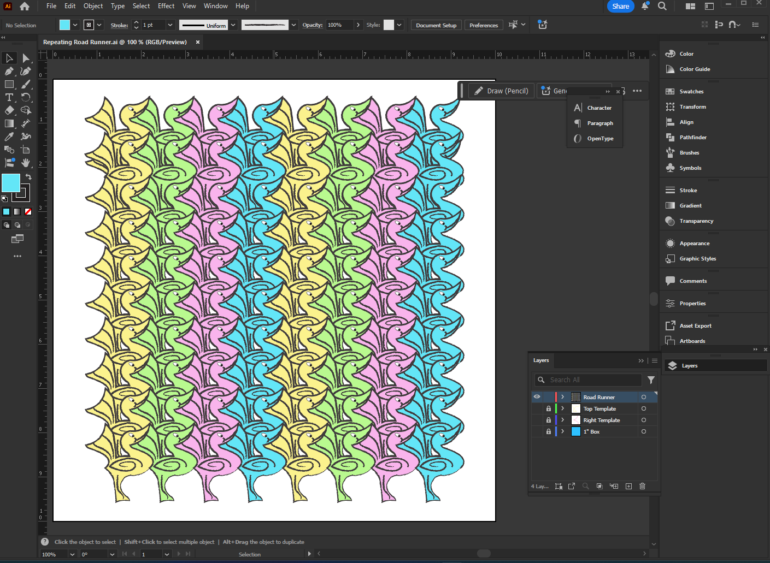Click the Document Setup button
Image resolution: width=770 pixels, height=563 pixels.
point(436,25)
